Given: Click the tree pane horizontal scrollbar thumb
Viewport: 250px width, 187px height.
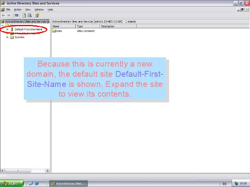Looking at the screenshot, I should 18,171.
